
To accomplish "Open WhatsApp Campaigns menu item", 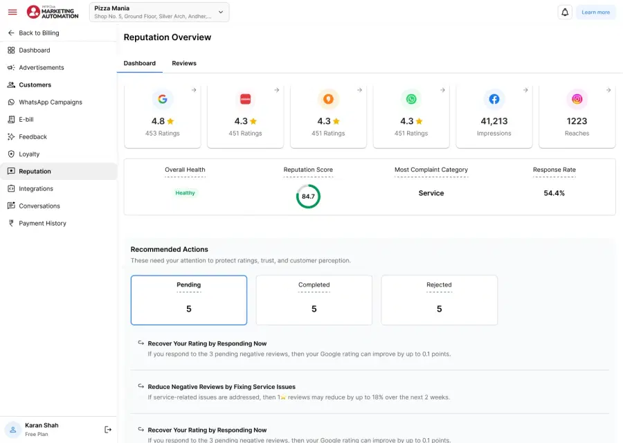I will (x=58, y=102).
